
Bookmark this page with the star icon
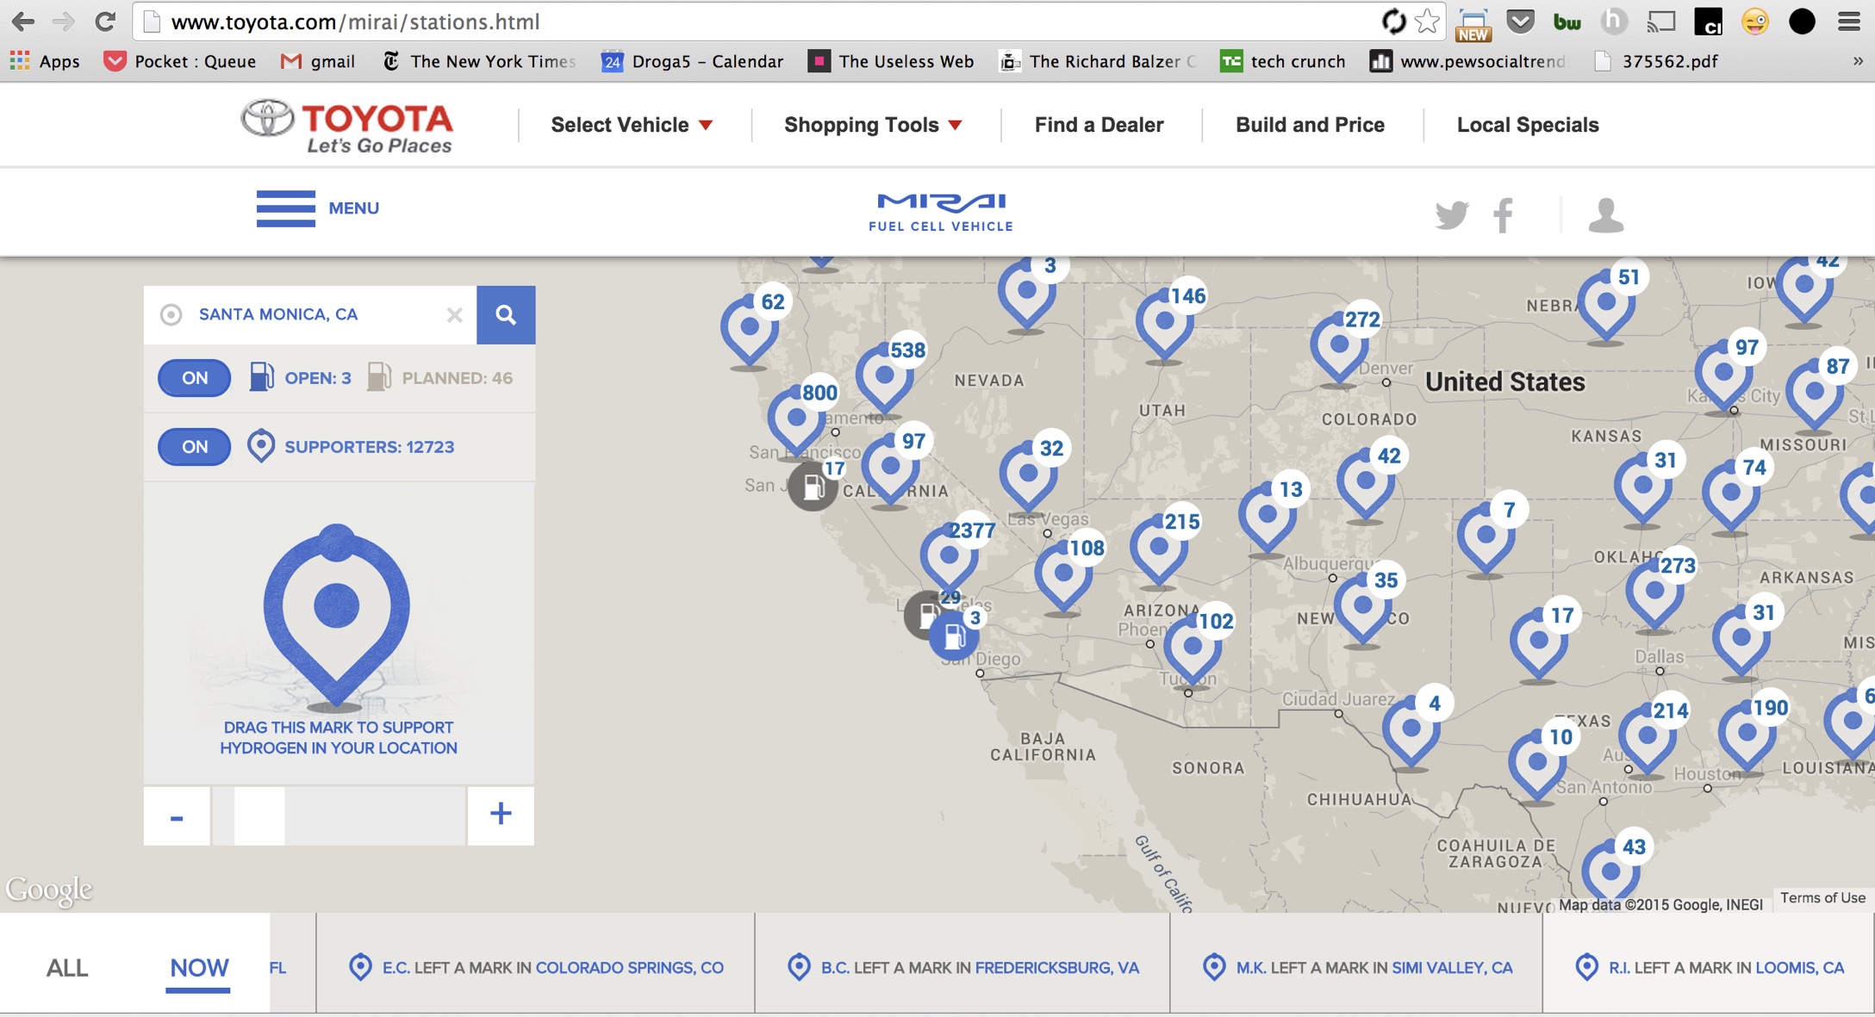[1428, 21]
